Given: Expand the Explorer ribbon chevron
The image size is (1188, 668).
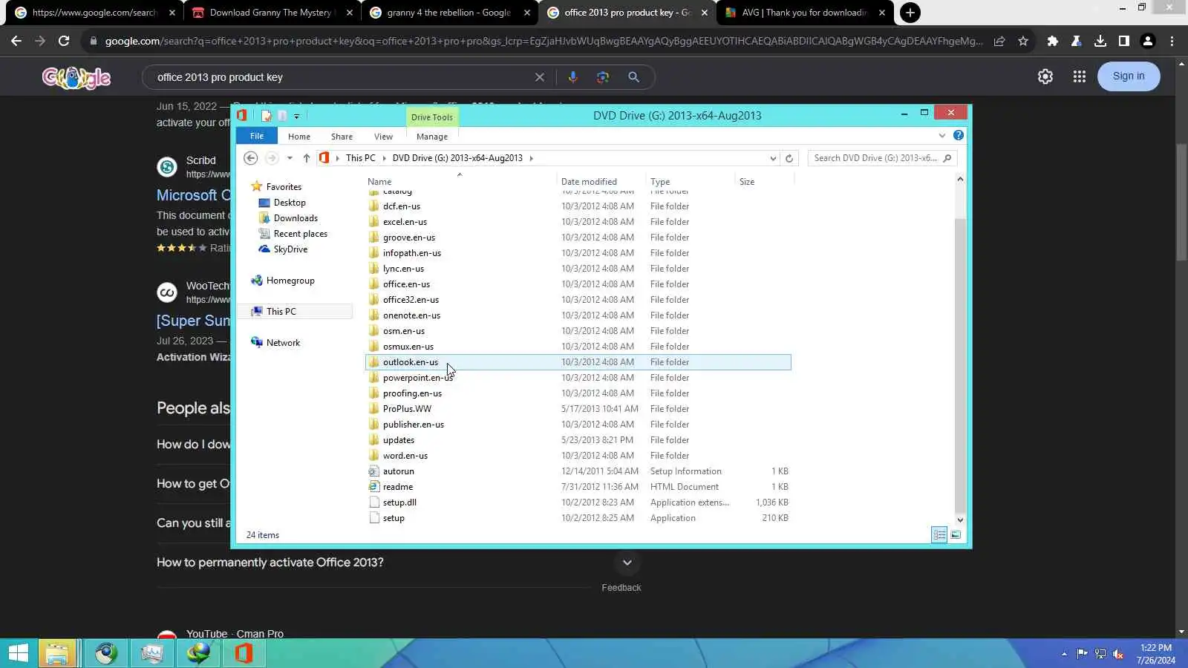Looking at the screenshot, I should point(942,136).
